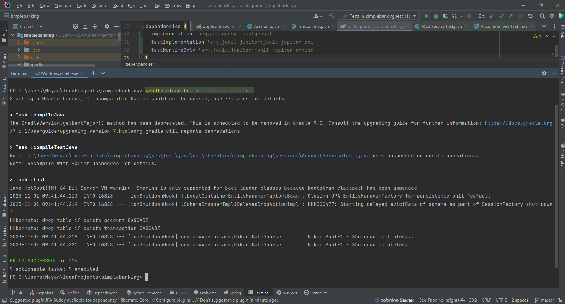
Task: Toggle Project tool window on left sidebar
Action: point(4,33)
